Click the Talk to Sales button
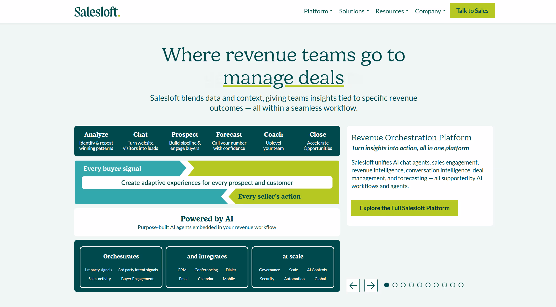The image size is (556, 307). 472,10
